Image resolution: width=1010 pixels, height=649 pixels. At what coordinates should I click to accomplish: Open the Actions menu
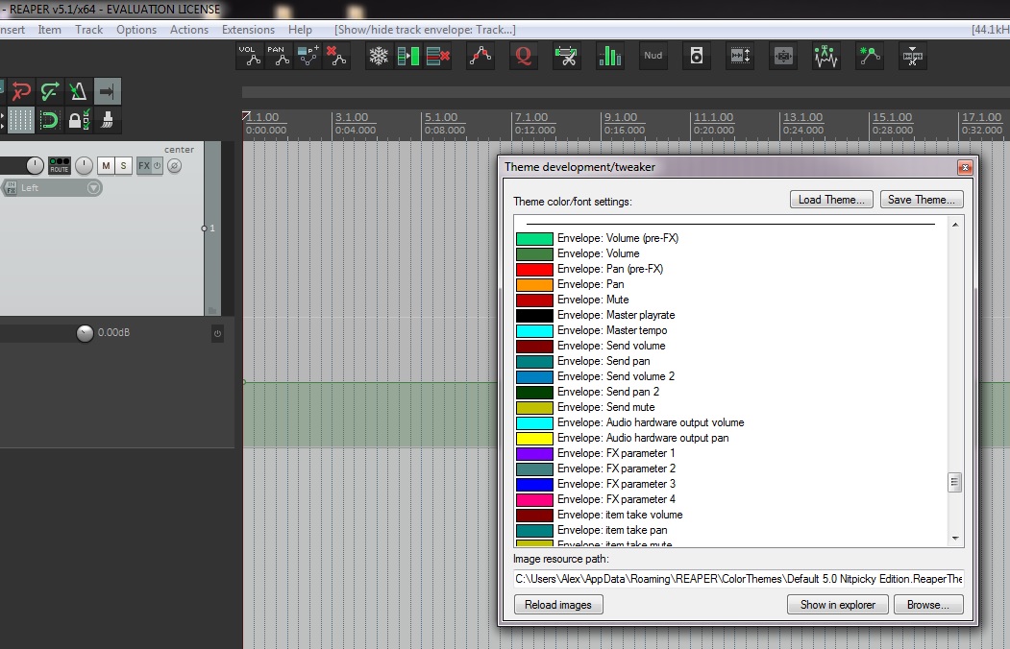pyautogui.click(x=189, y=30)
